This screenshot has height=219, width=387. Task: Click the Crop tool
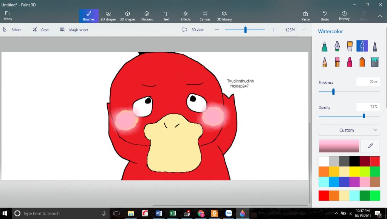pyautogui.click(x=40, y=30)
